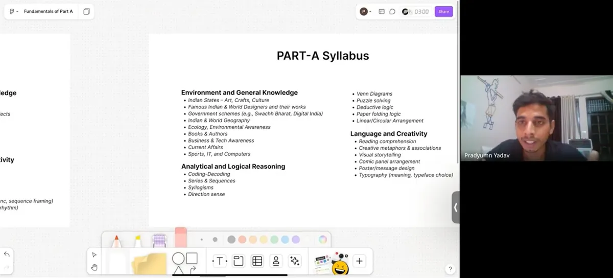The height and width of the screenshot is (278, 613).
Task: Select the circle shape tool
Action: click(178, 259)
